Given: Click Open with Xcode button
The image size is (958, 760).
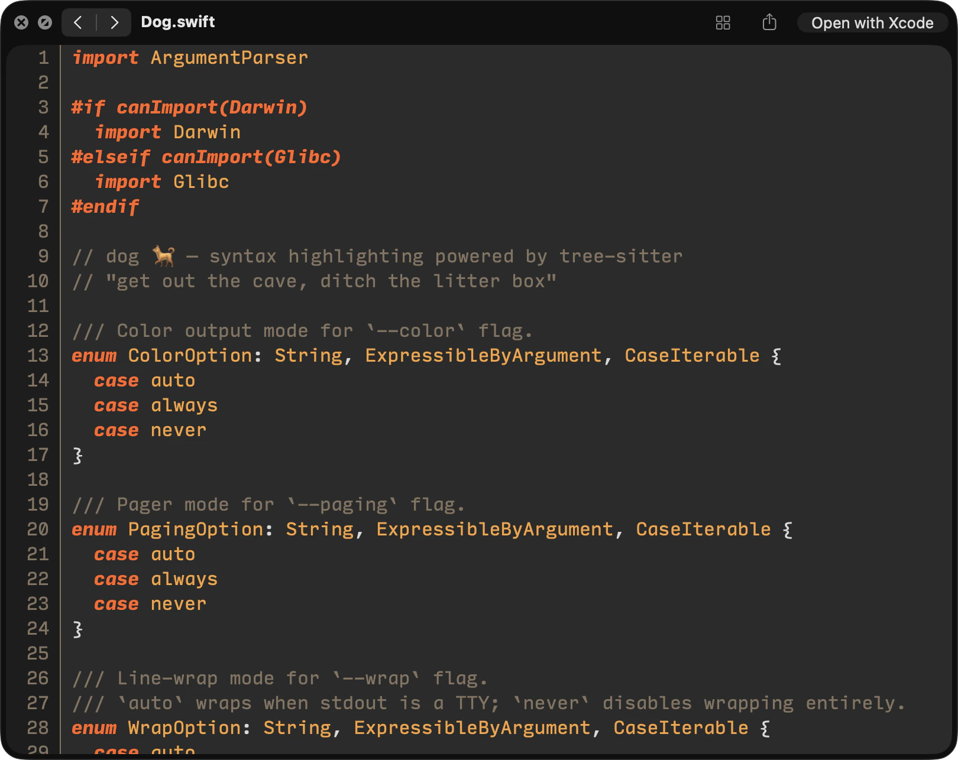Looking at the screenshot, I should (872, 23).
